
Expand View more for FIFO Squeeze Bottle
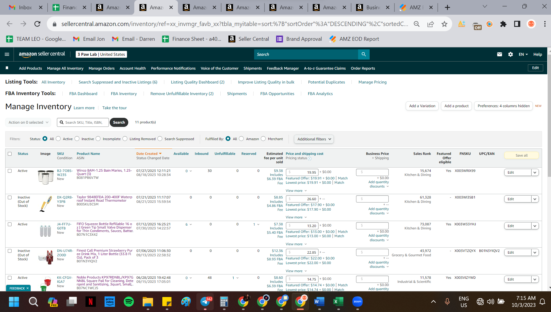[x=296, y=244]
